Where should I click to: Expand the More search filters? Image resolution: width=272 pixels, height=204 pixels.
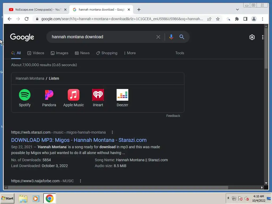tap(130, 53)
